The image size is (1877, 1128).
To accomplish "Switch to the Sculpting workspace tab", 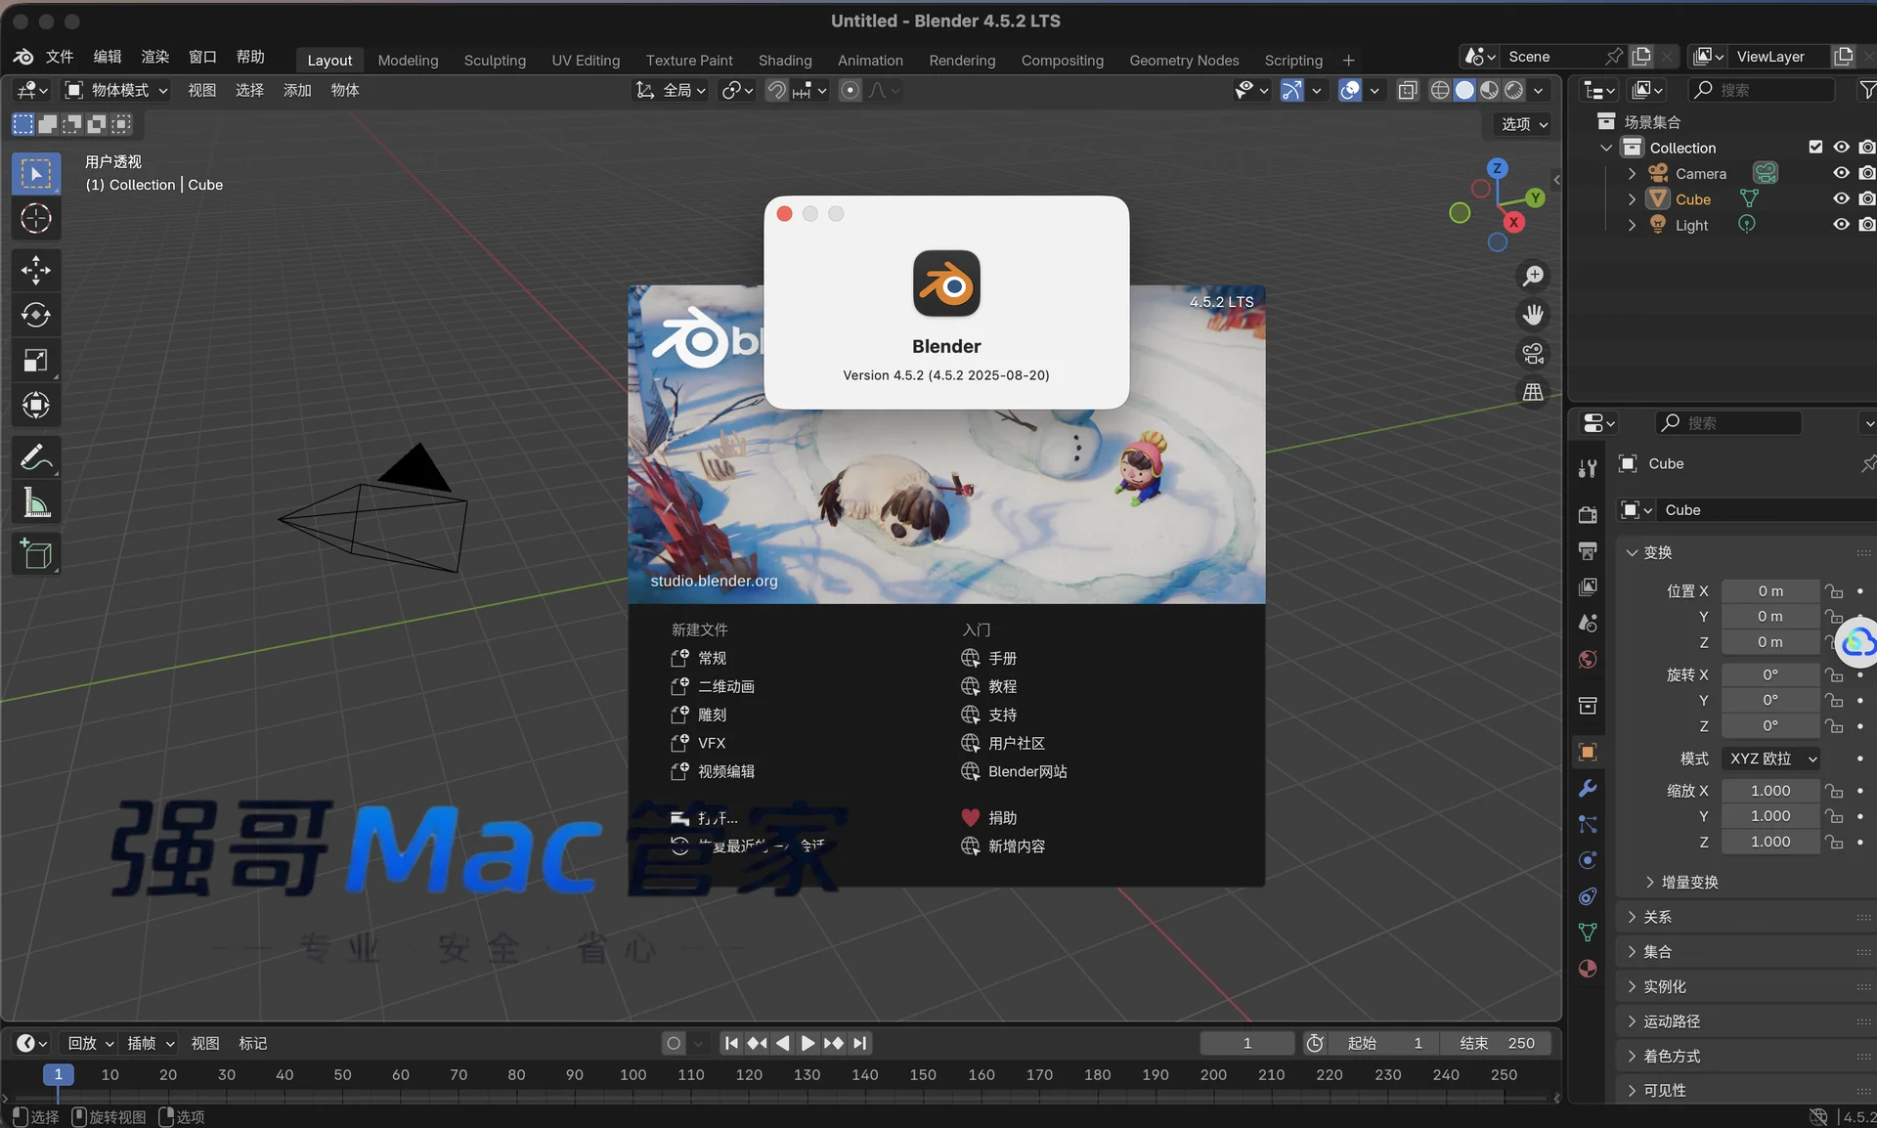I will [x=495, y=60].
